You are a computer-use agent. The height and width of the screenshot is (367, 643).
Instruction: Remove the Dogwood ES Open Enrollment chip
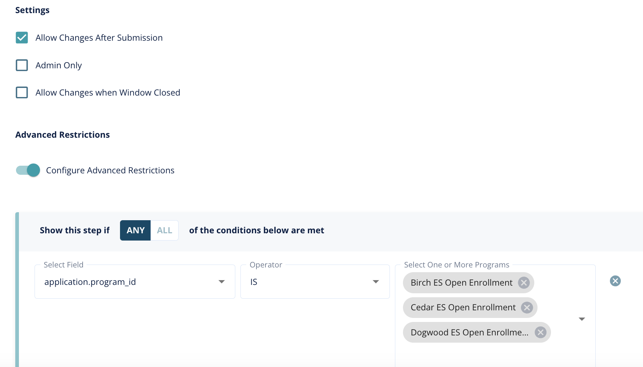pos(540,332)
